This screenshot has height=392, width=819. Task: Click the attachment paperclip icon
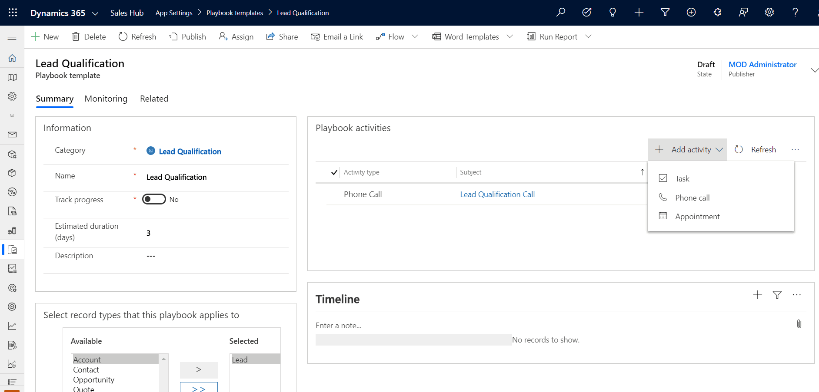tap(799, 324)
